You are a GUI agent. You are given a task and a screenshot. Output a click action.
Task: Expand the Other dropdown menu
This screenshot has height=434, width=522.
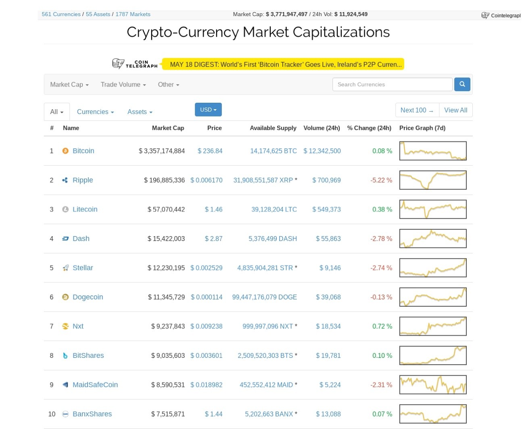pos(168,85)
